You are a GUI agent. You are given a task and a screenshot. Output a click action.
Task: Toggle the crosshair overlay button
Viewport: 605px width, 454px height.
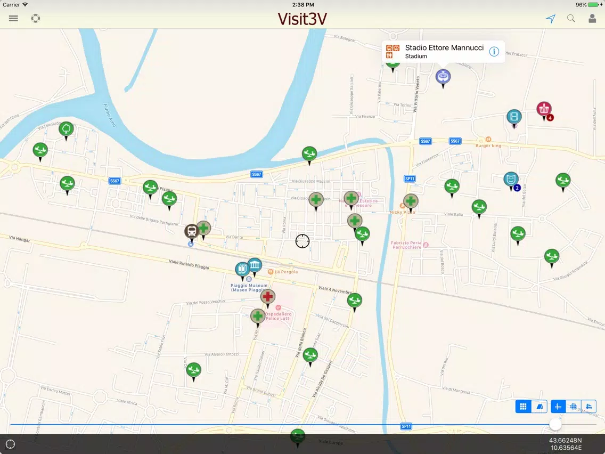[558, 406]
